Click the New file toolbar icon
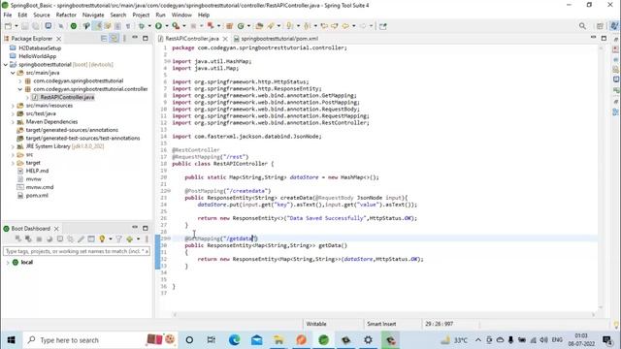Screen dimensions: 621x349 (8, 26)
